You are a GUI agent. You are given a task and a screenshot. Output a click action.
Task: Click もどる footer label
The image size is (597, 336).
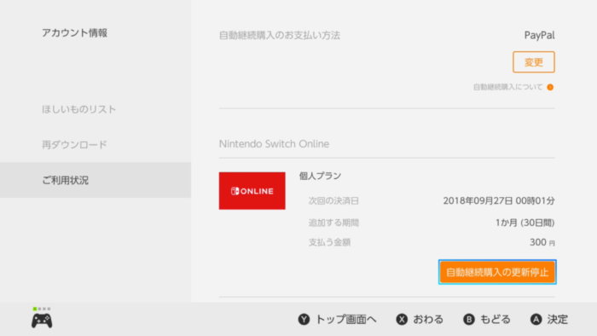(x=496, y=319)
